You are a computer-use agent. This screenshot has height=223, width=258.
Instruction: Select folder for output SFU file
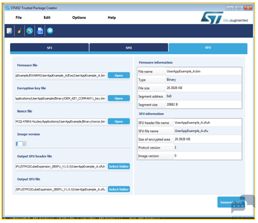(x=119, y=189)
